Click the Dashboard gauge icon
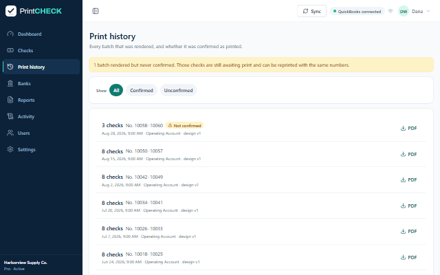This screenshot has height=275, width=440. 10,34
